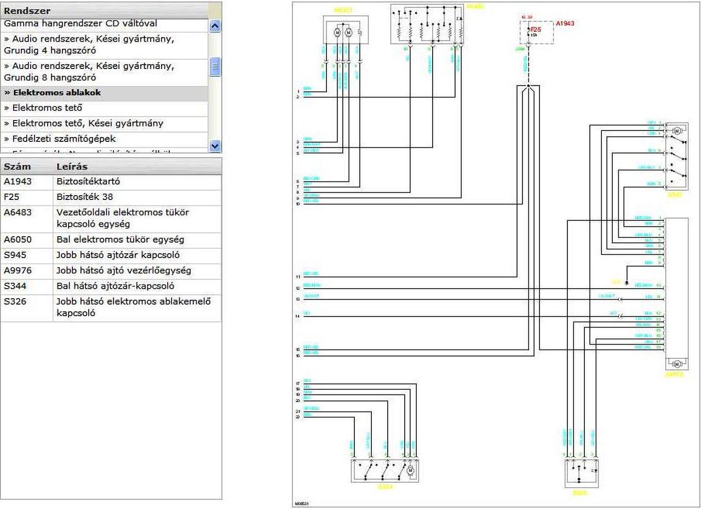Viewport: 701px width, 509px height.
Task: Select the S344 number in the table
Action: pos(27,285)
